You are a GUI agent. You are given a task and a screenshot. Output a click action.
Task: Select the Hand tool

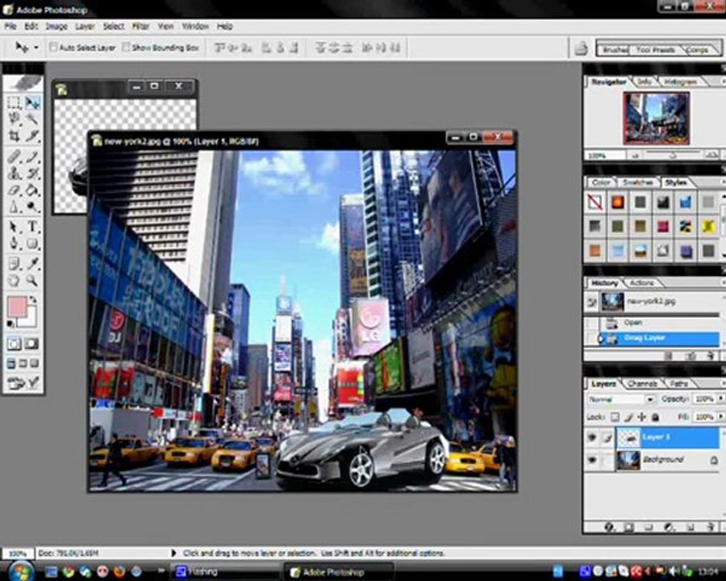(x=14, y=280)
